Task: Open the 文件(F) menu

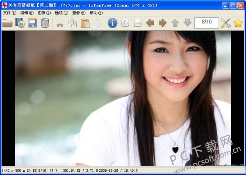Action: pyautogui.click(x=9, y=13)
